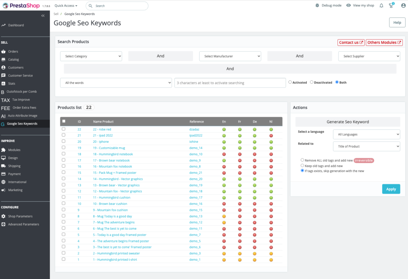This screenshot has width=408, height=279.
Task: Click the Help button
Action: (x=397, y=22)
